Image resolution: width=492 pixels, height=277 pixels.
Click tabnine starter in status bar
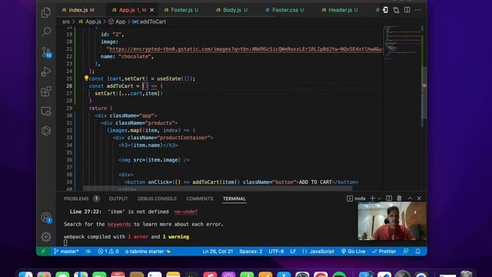(148, 252)
